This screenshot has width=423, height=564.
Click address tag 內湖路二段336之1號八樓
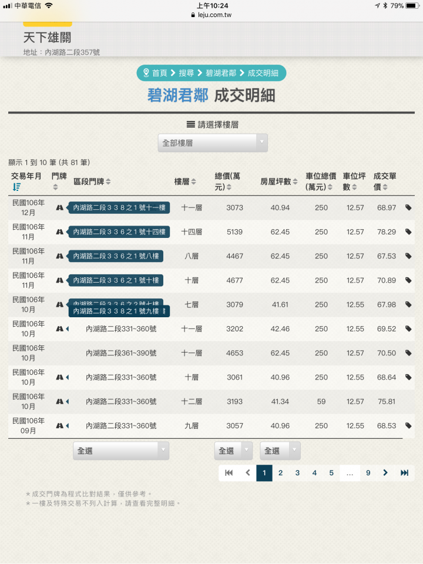pos(116,256)
